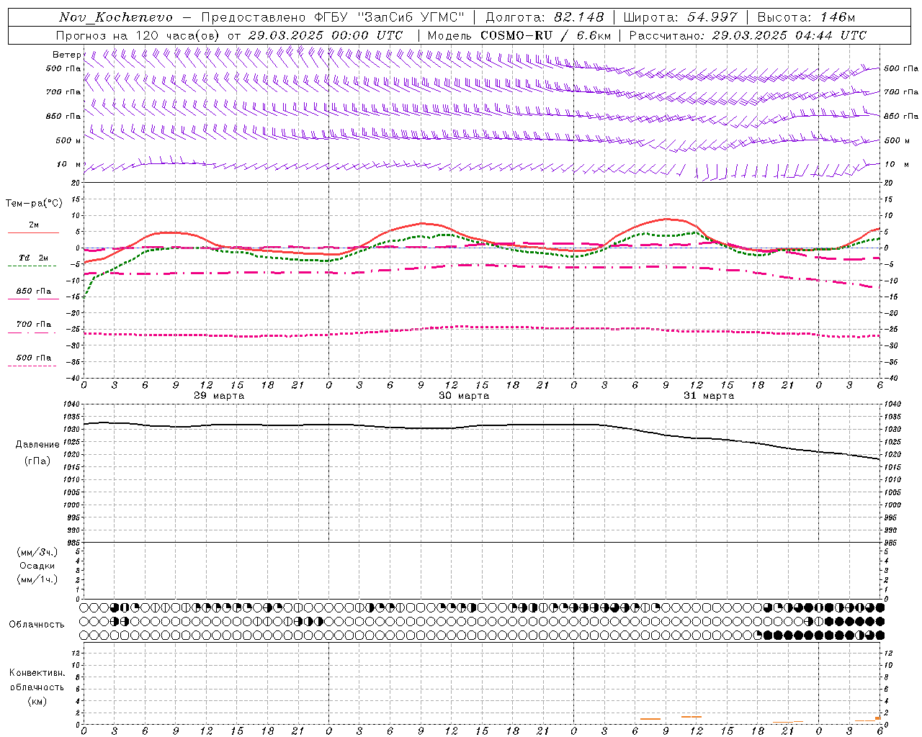Screen dimensions: 922x737
Task: Click the '31 марта' date label
Action: (709, 396)
